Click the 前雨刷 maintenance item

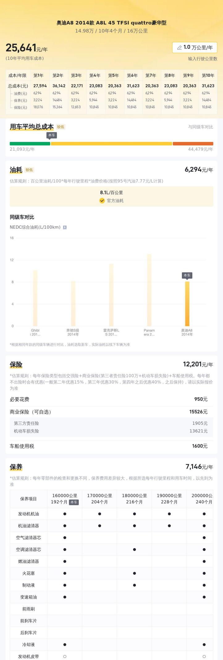pyautogui.click(x=28, y=609)
